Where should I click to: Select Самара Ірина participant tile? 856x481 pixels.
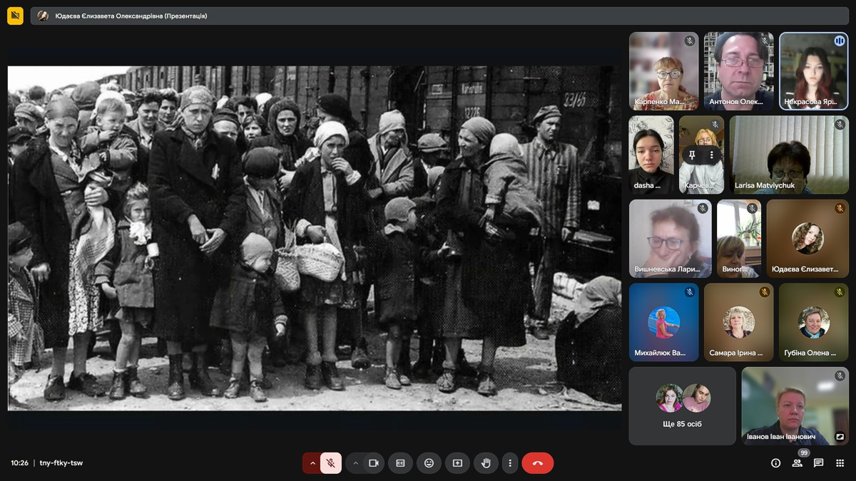[739, 322]
